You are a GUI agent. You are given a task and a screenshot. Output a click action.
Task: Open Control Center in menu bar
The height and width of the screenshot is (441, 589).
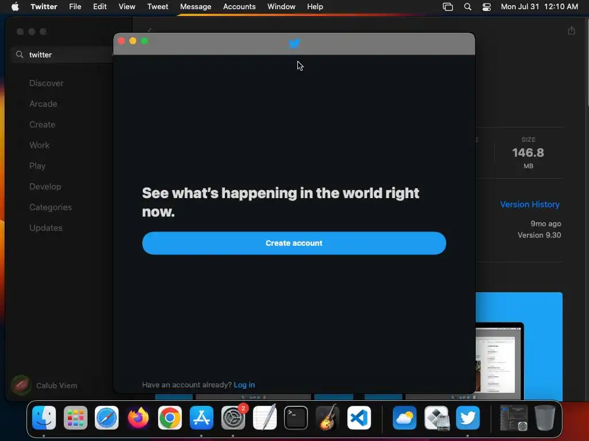[x=487, y=6]
